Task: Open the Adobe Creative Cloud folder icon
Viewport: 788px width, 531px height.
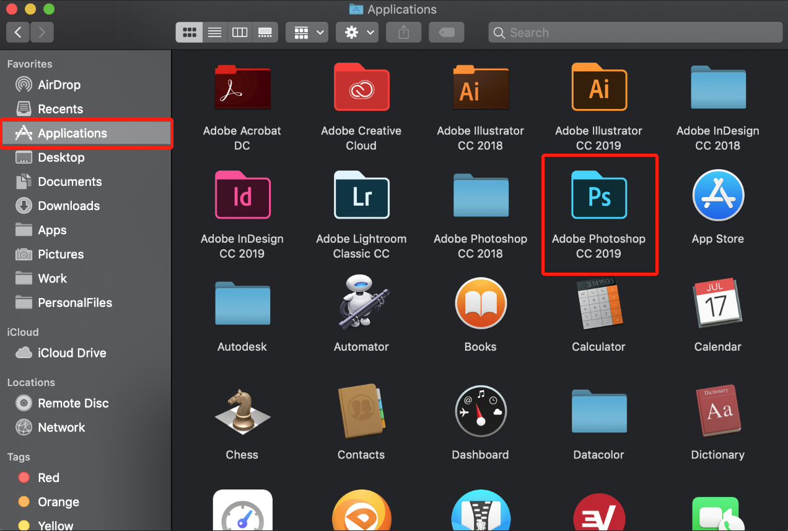Action: click(x=361, y=88)
